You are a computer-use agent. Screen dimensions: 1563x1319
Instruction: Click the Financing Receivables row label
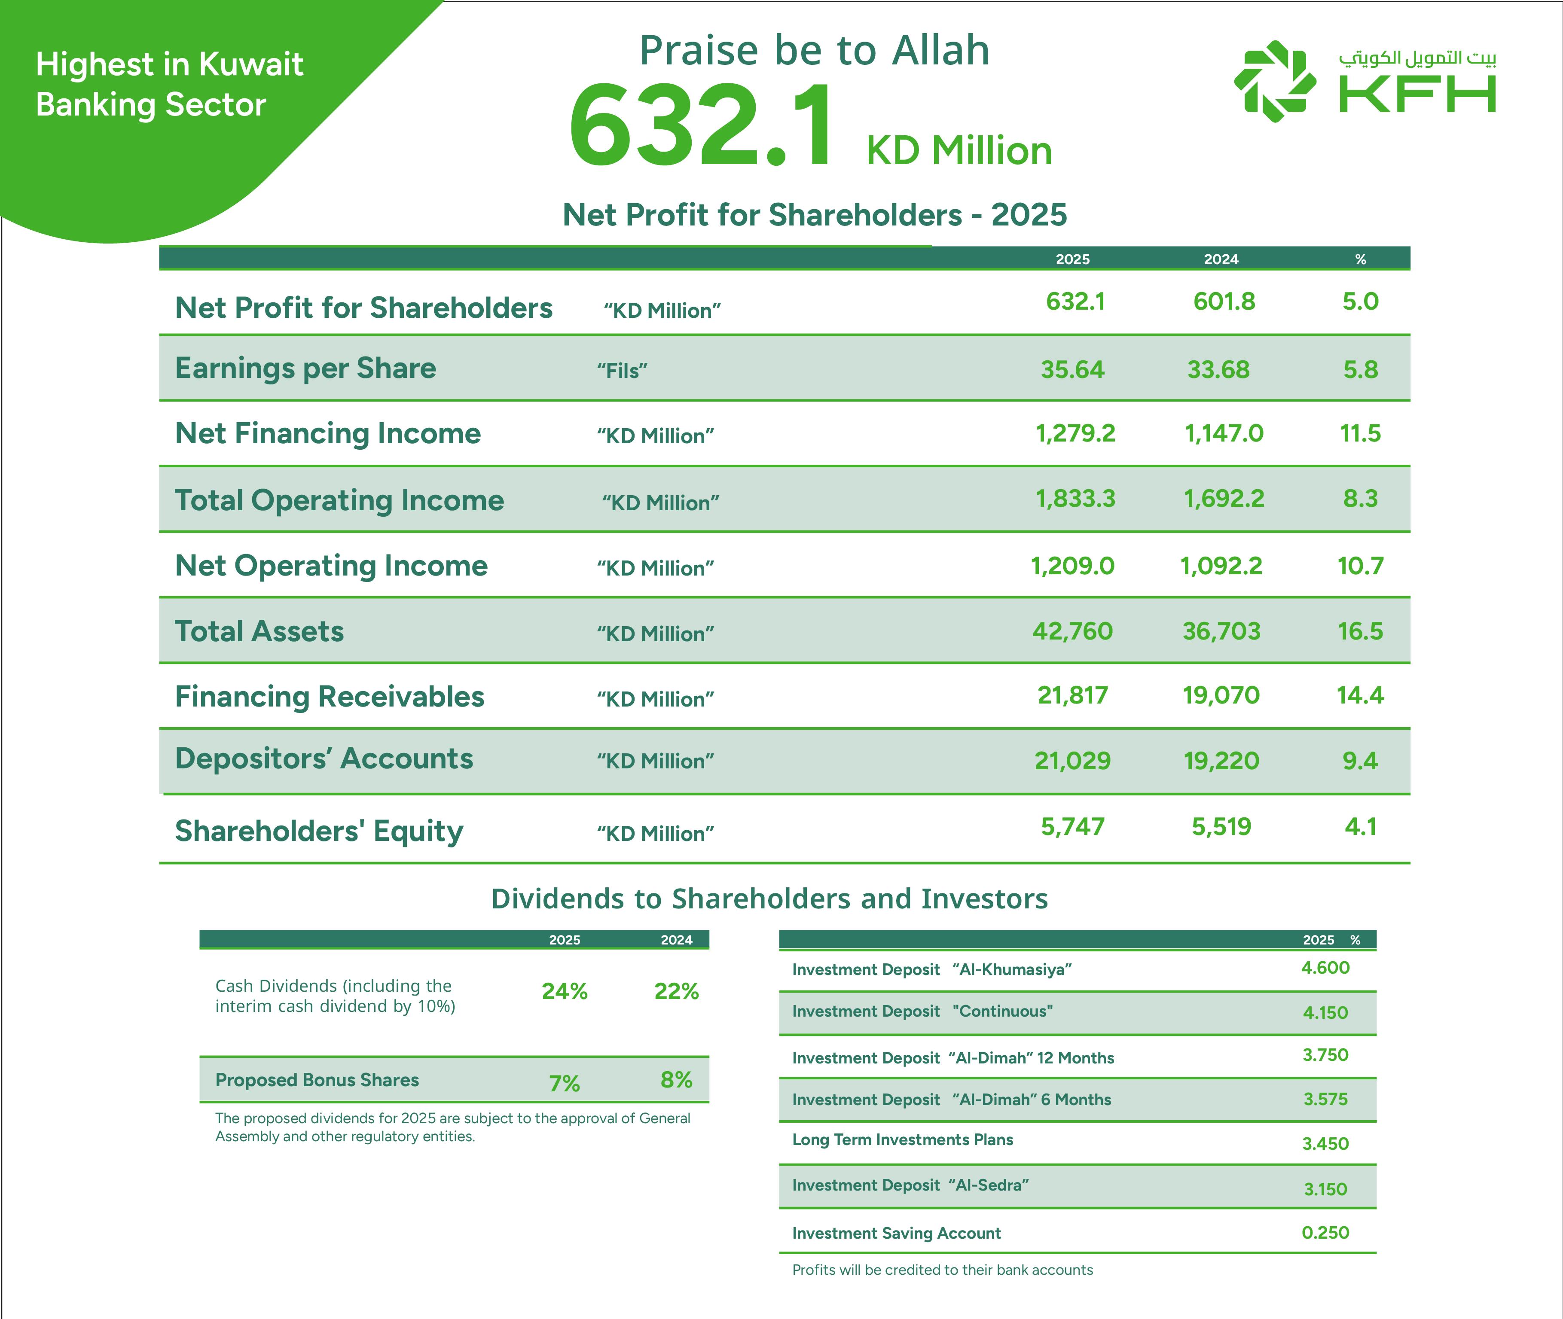pyautogui.click(x=329, y=697)
